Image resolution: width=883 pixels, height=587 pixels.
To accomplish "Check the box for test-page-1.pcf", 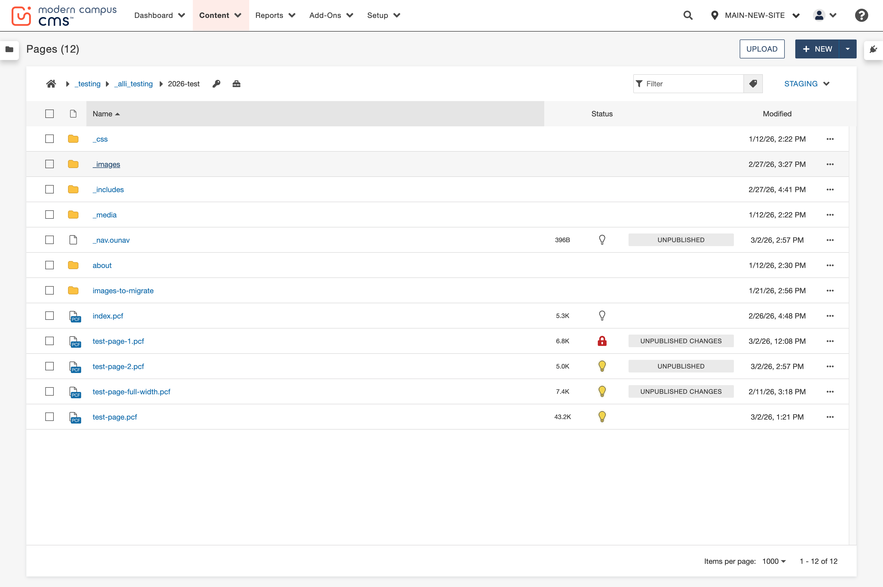I will click(x=50, y=341).
